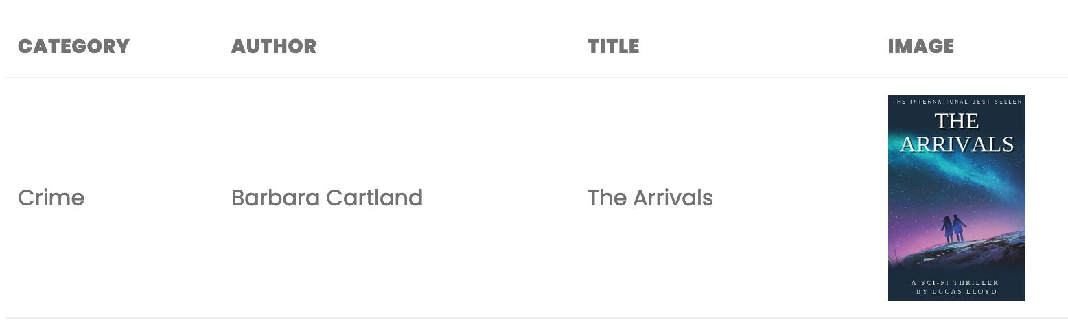Select the TITLE column header
Viewport: 1068px width, 331px height.
(613, 46)
